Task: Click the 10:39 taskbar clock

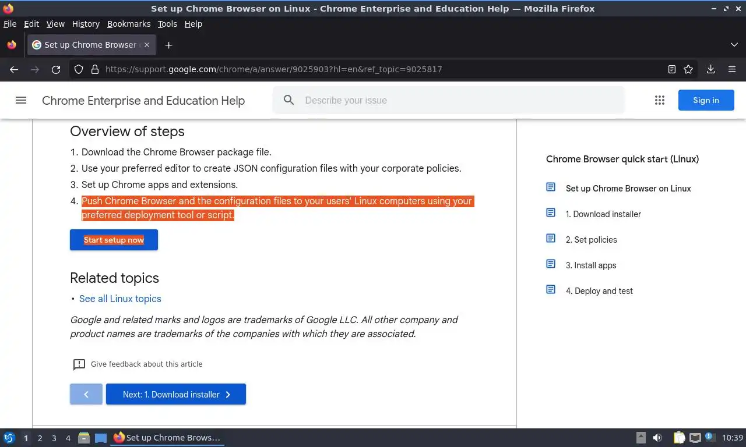Action: (x=733, y=438)
